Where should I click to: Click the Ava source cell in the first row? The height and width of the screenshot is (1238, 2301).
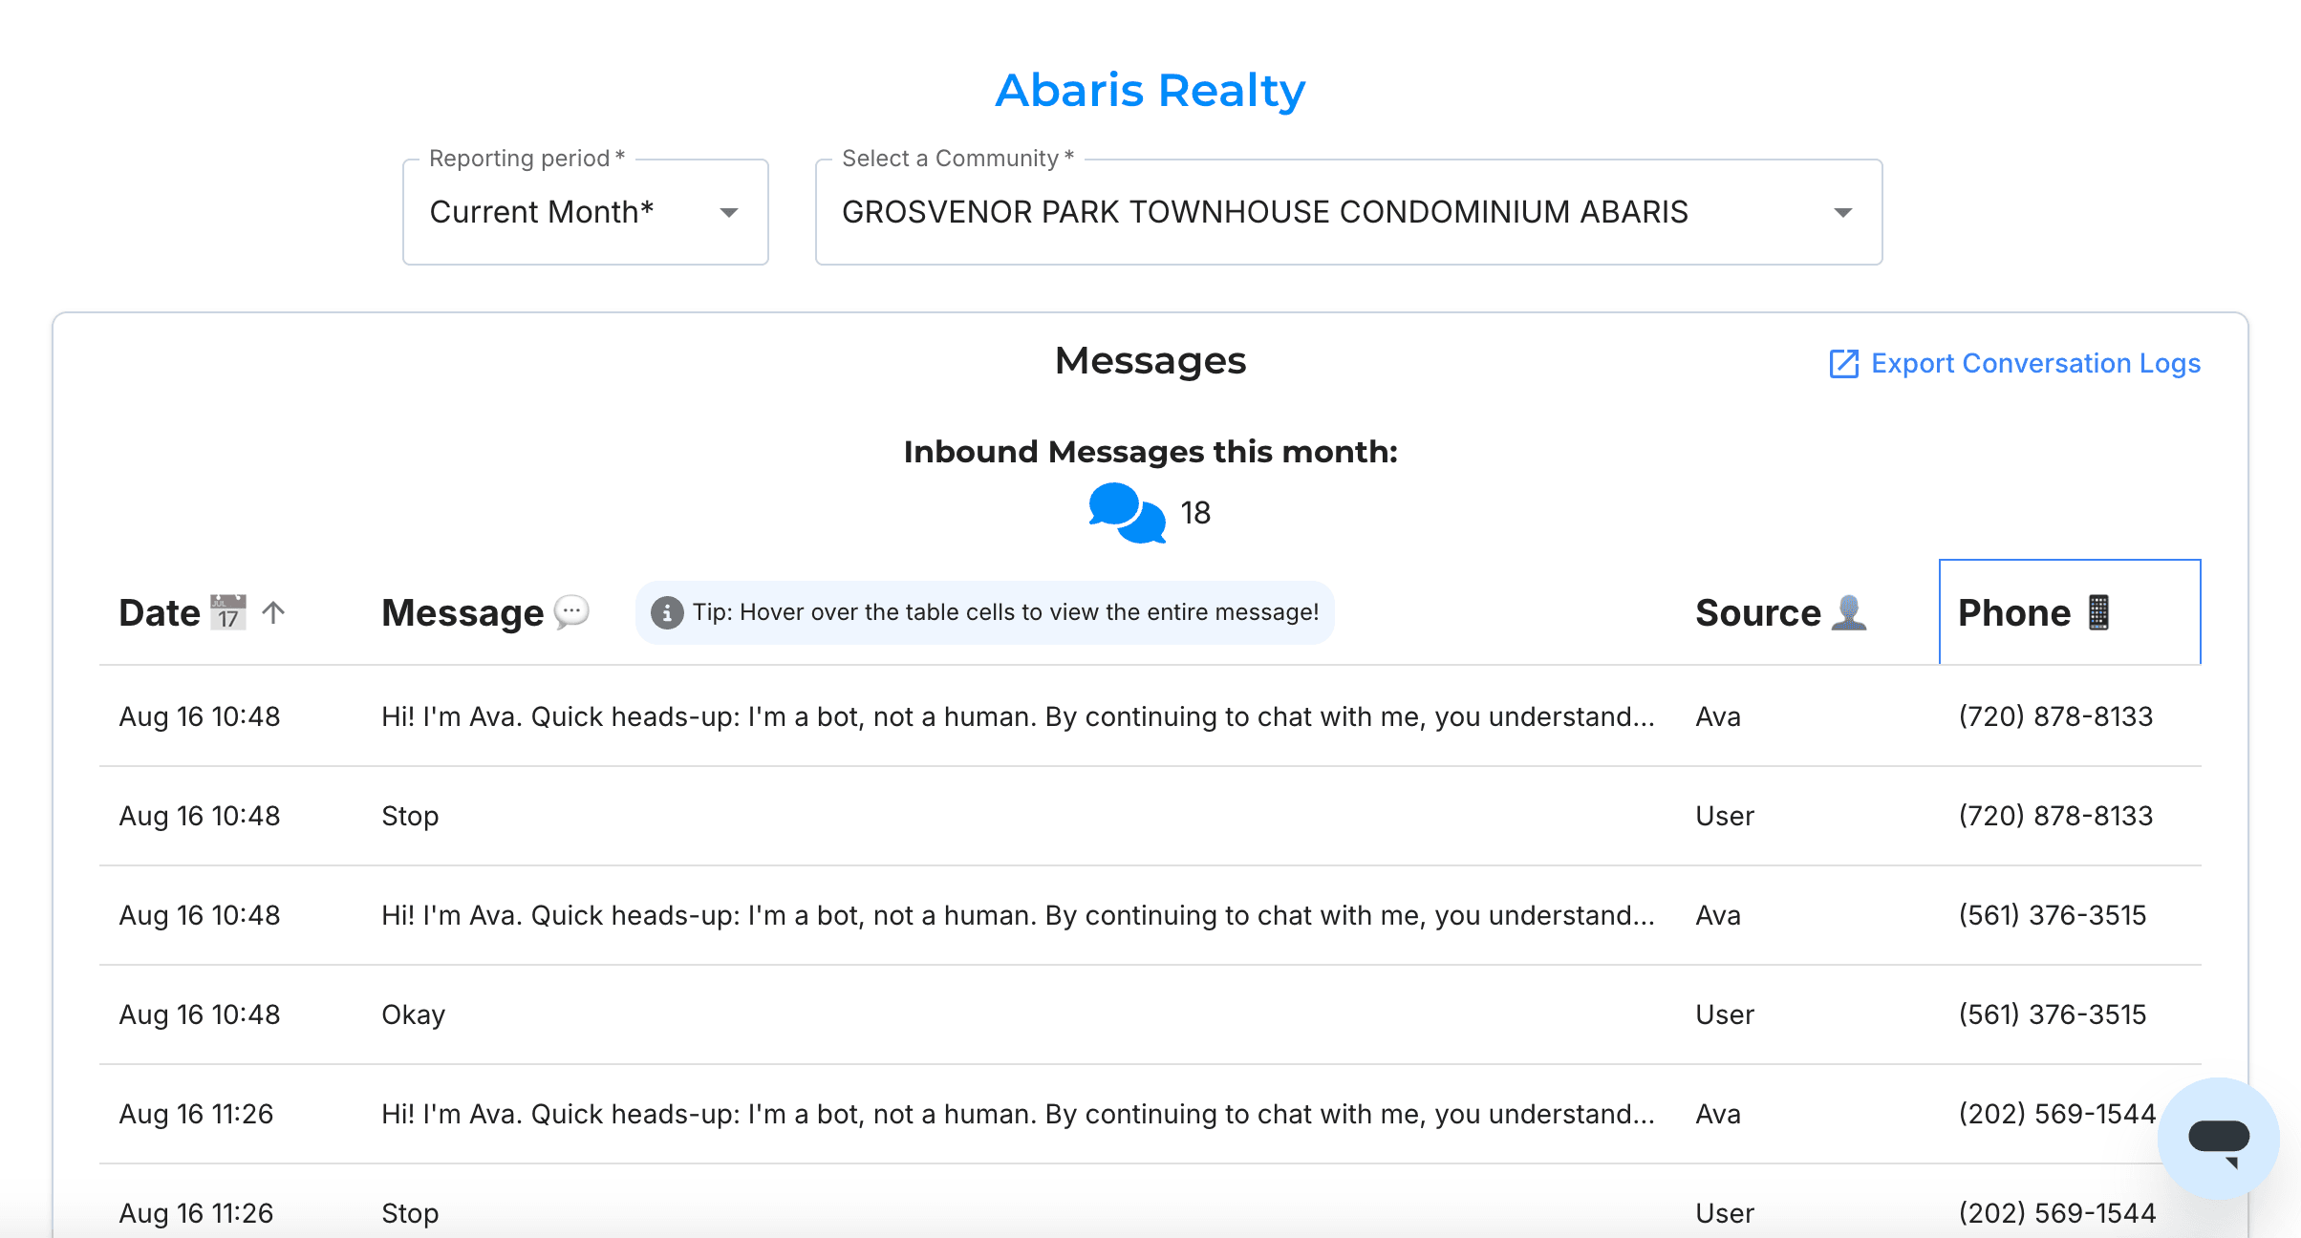(1718, 716)
